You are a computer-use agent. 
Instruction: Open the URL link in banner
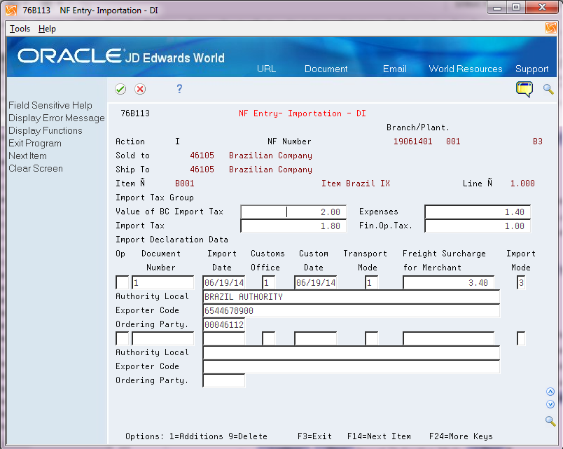pyautogui.click(x=266, y=69)
